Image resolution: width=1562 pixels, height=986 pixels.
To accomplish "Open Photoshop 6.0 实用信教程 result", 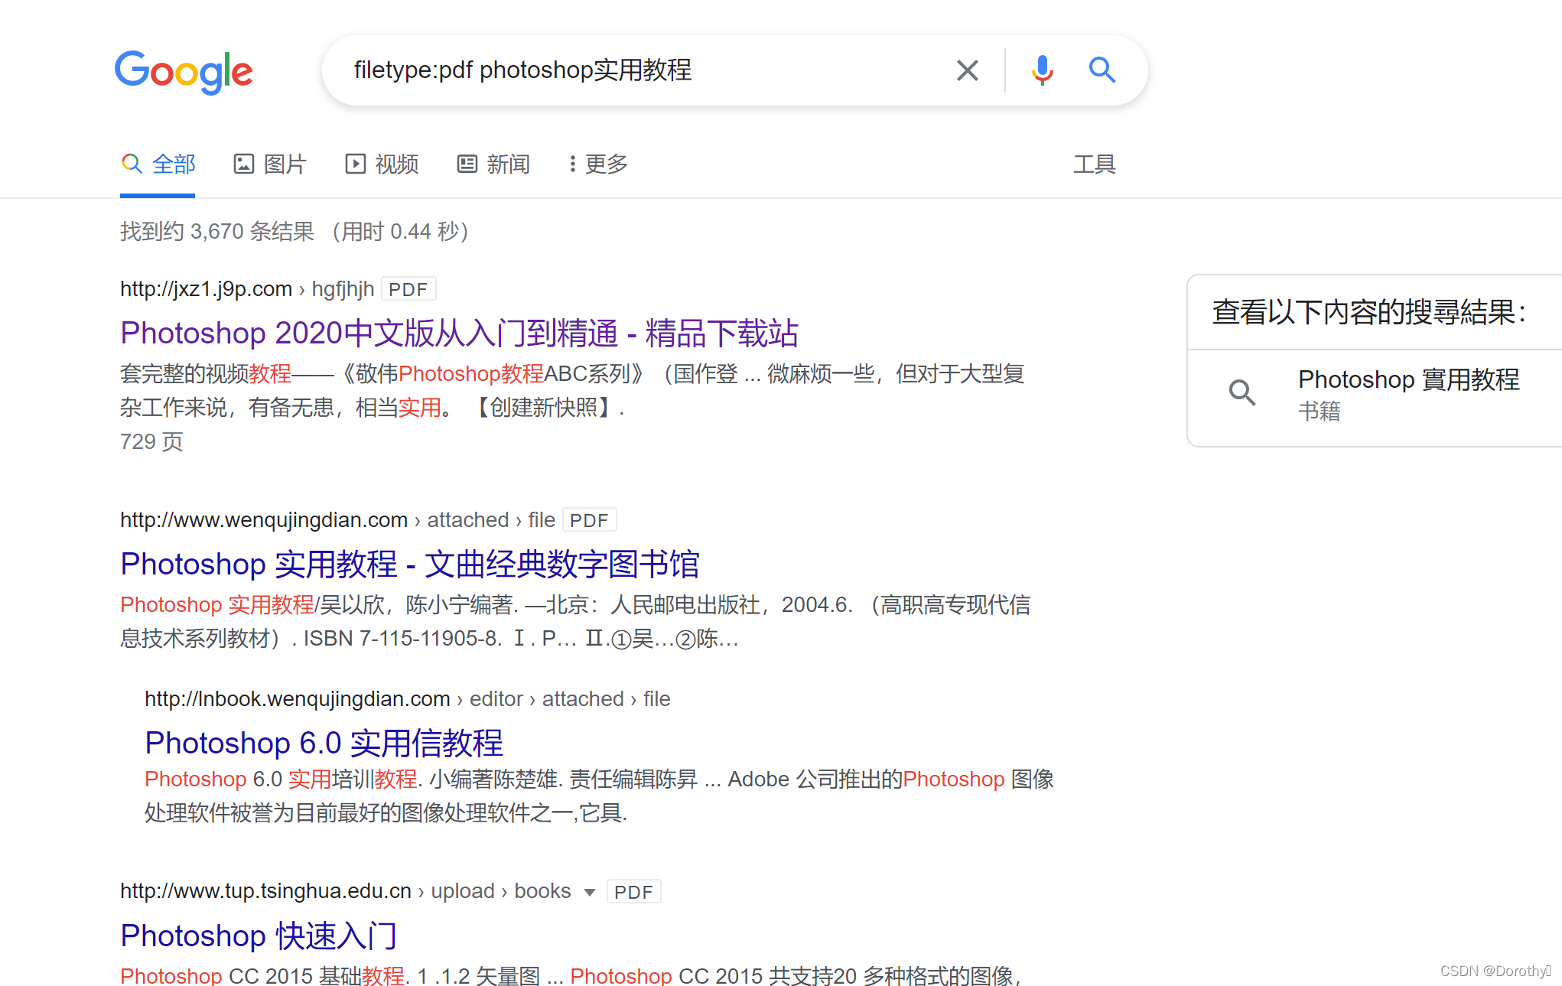I will (x=324, y=743).
